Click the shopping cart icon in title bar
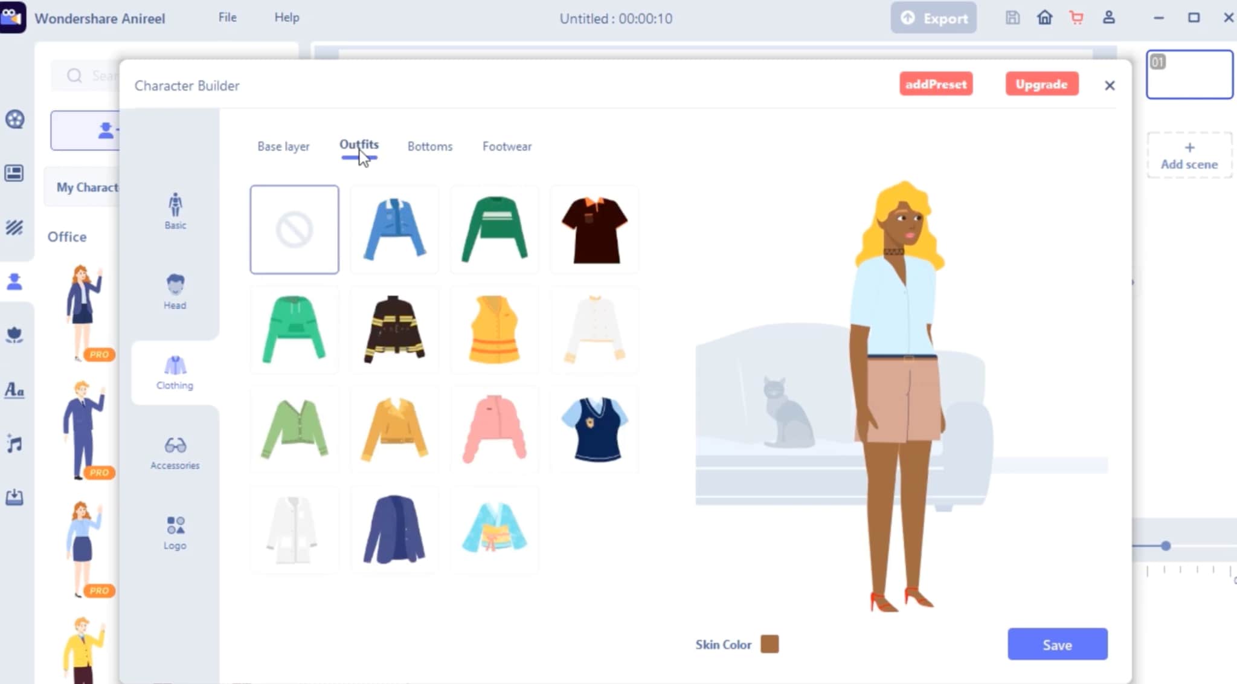This screenshot has height=684, width=1237. click(1076, 18)
